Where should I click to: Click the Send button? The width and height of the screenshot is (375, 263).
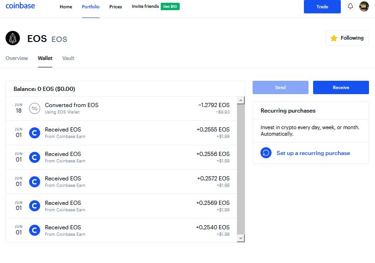tap(280, 87)
